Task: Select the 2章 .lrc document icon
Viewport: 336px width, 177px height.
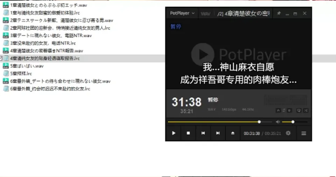Action: (x=6, y=28)
